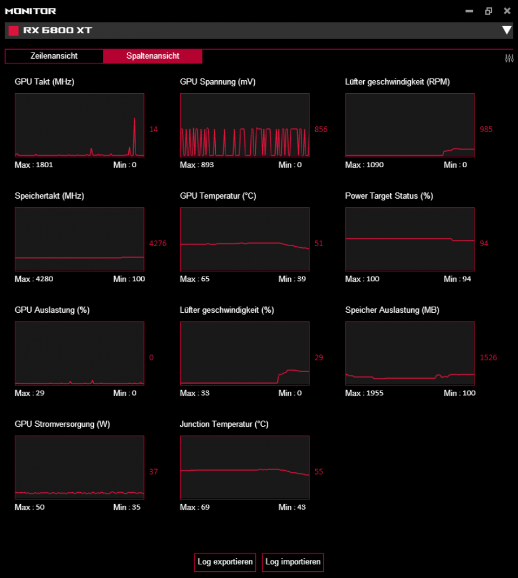The image size is (518, 578).
Task: Click the Max : 33 reading
Action: click(x=195, y=393)
